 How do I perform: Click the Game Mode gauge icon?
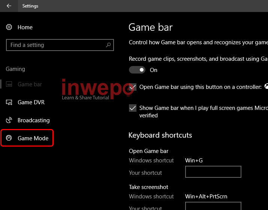(x=9, y=138)
